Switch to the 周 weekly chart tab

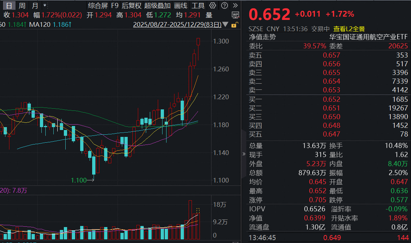21,6
